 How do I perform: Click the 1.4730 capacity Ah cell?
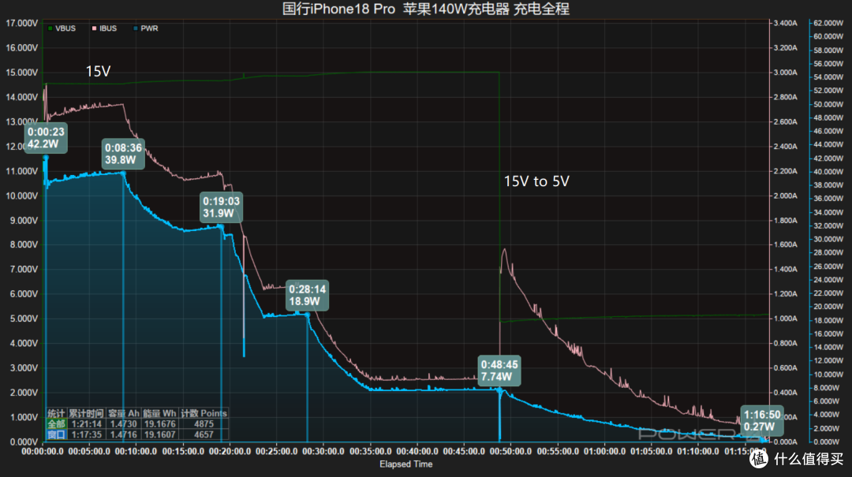pos(123,423)
